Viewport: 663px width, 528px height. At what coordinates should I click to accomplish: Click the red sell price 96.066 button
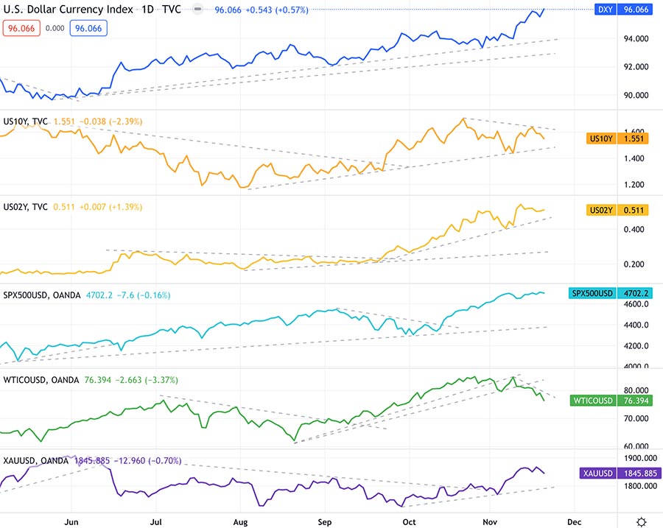22,28
